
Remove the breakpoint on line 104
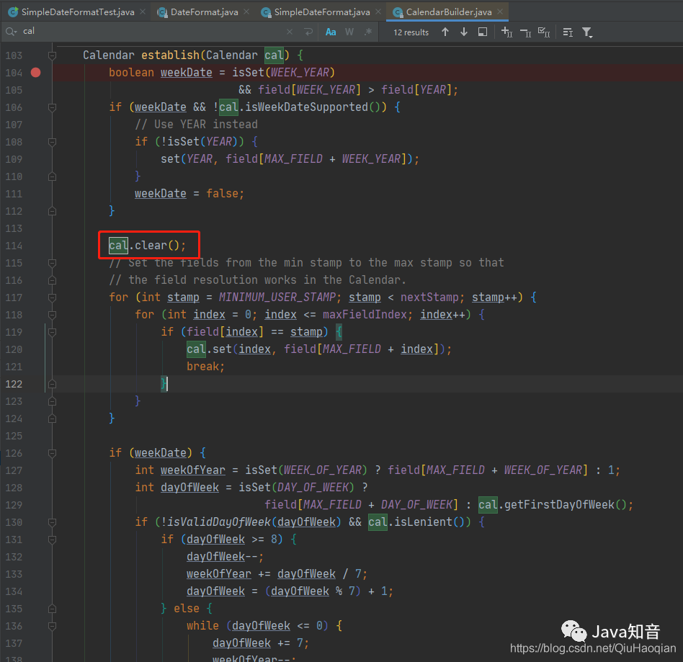click(36, 72)
